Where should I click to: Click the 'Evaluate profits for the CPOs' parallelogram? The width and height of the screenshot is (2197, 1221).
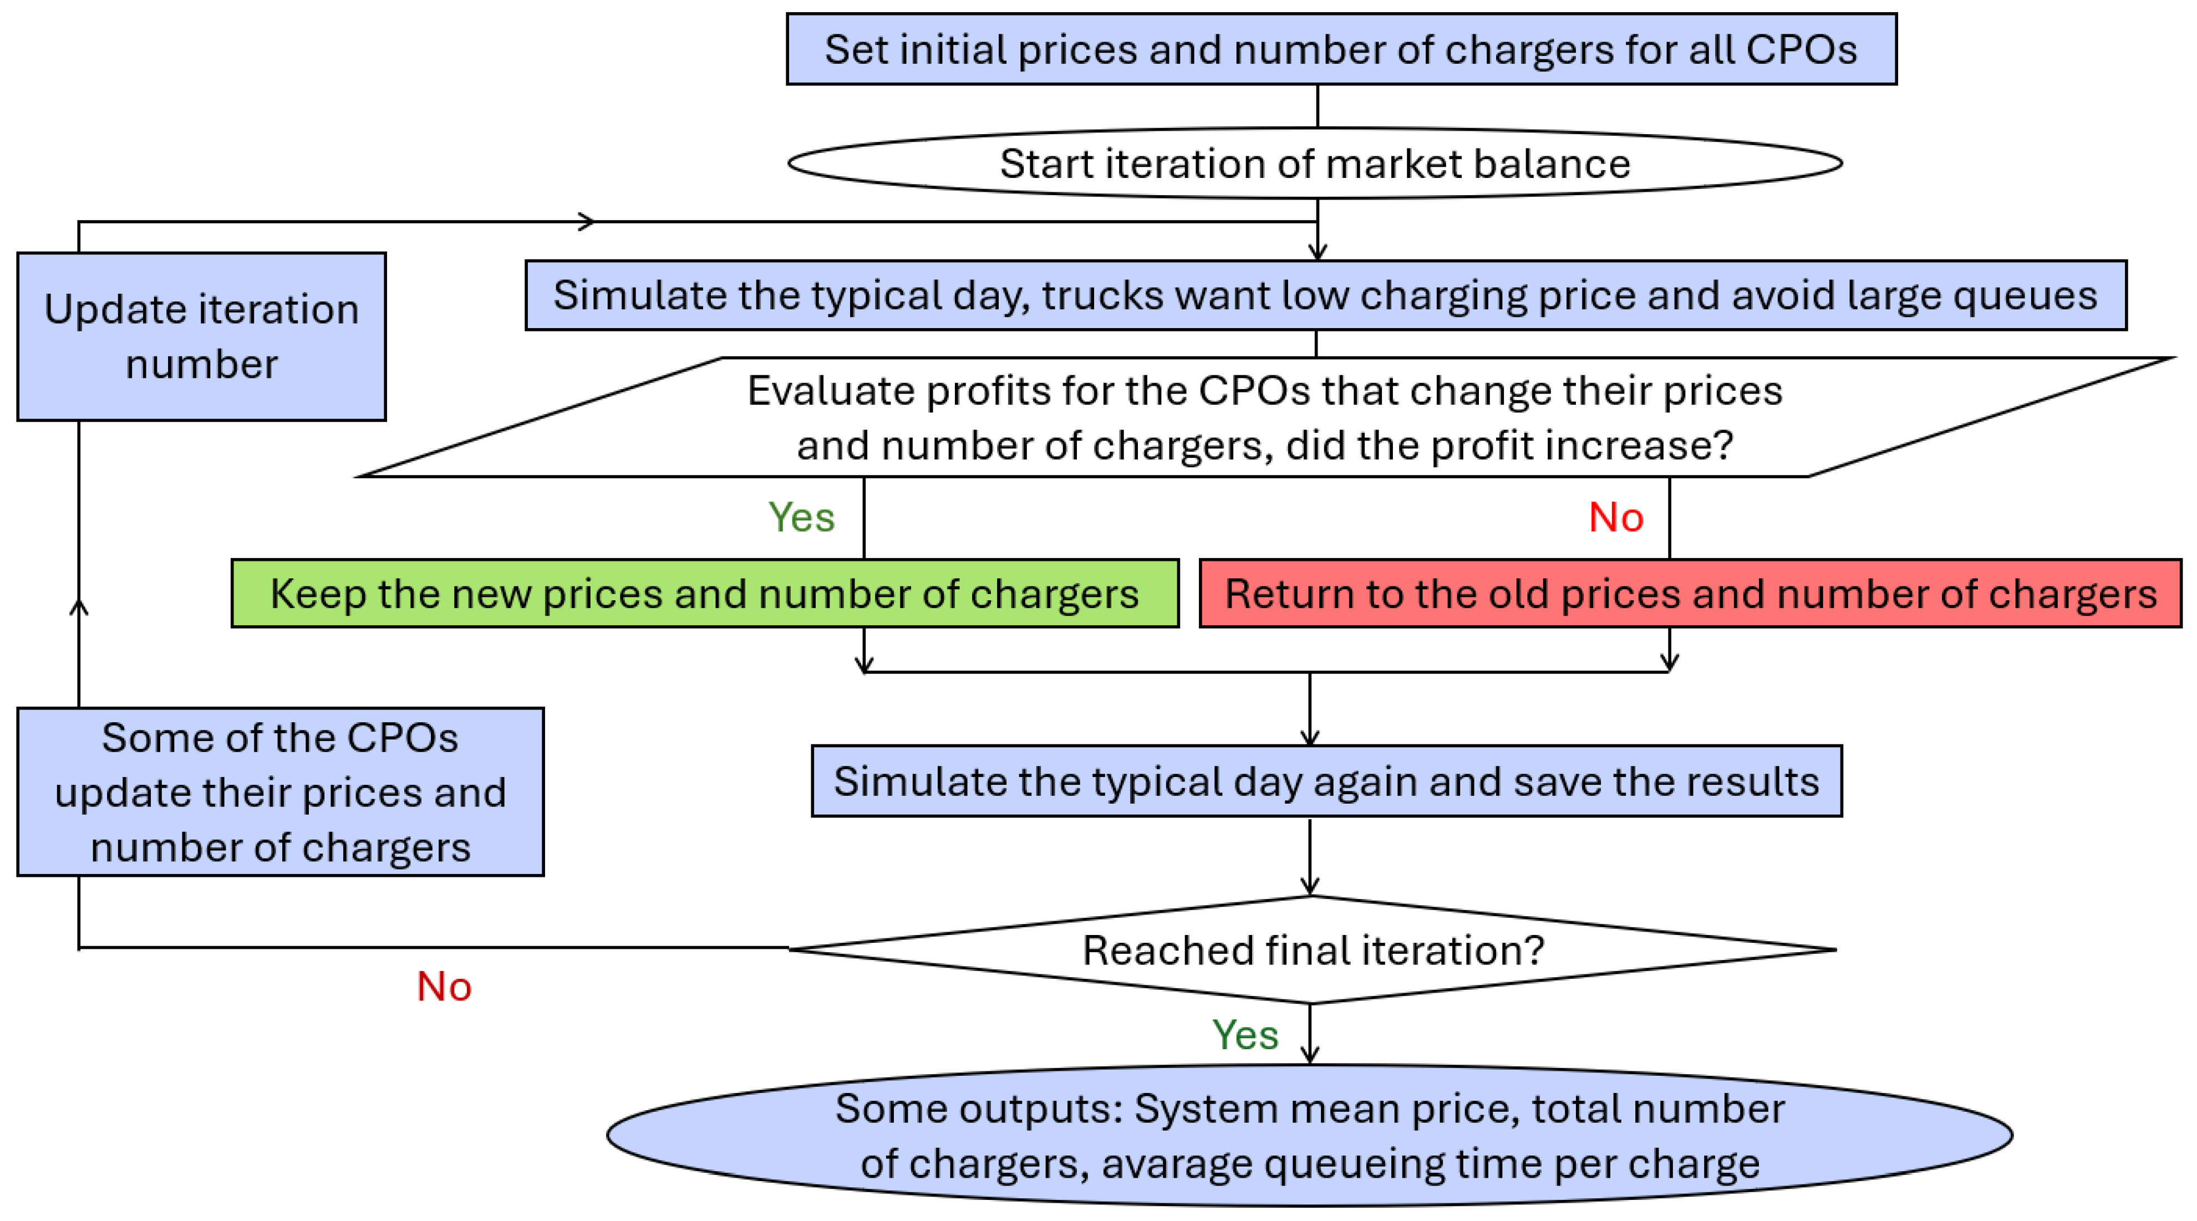1264,417
